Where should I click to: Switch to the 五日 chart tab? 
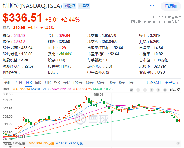click(18, 83)
